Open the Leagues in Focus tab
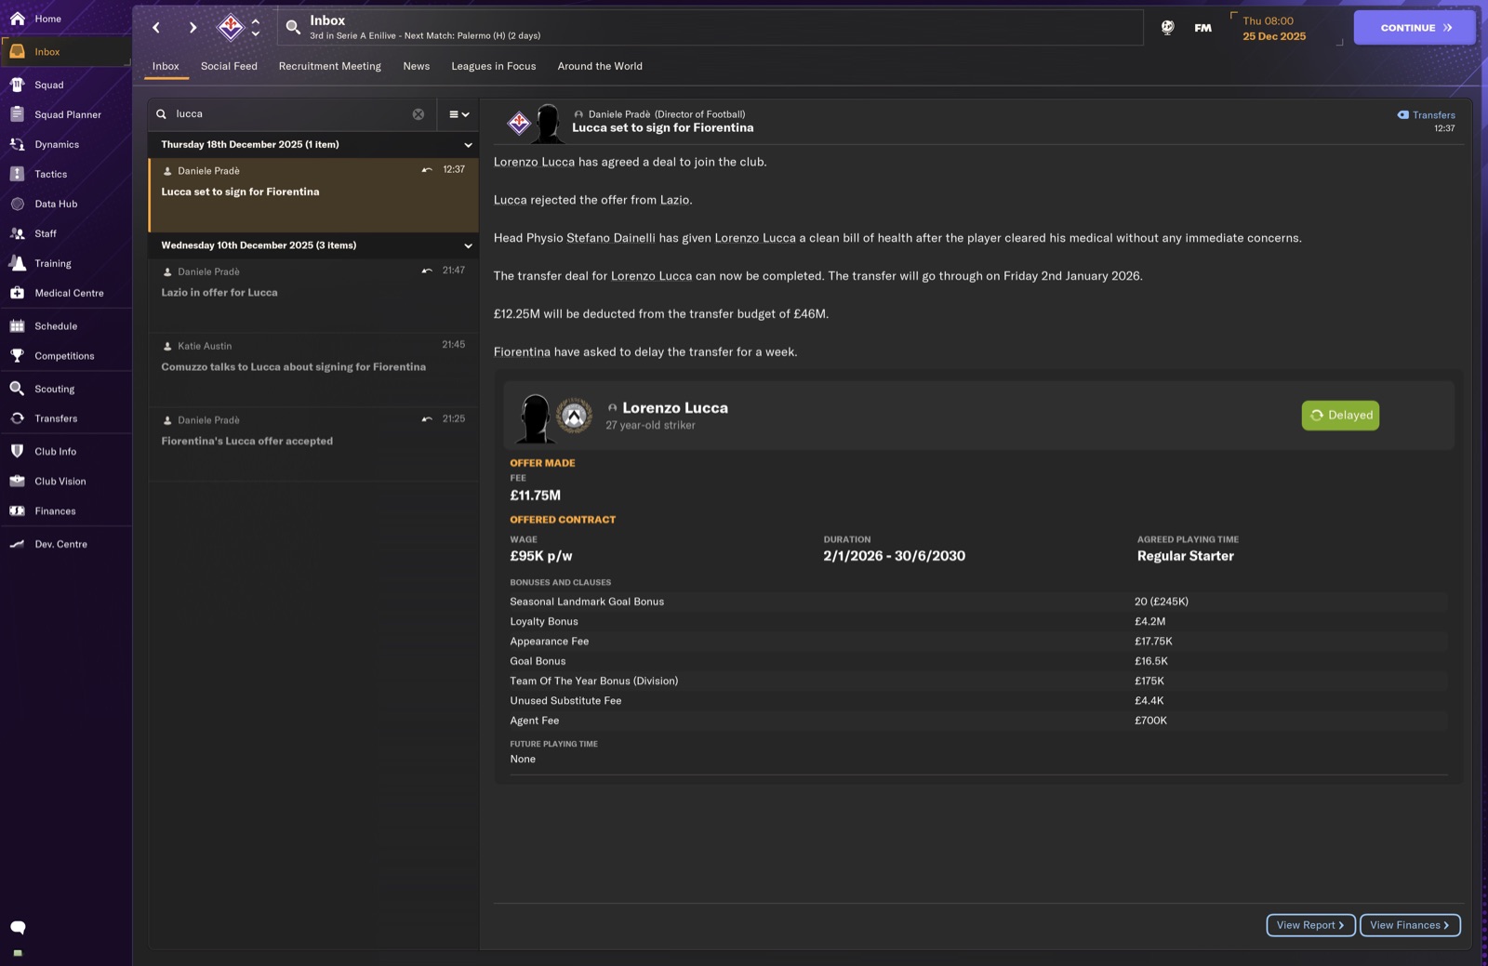 [493, 66]
